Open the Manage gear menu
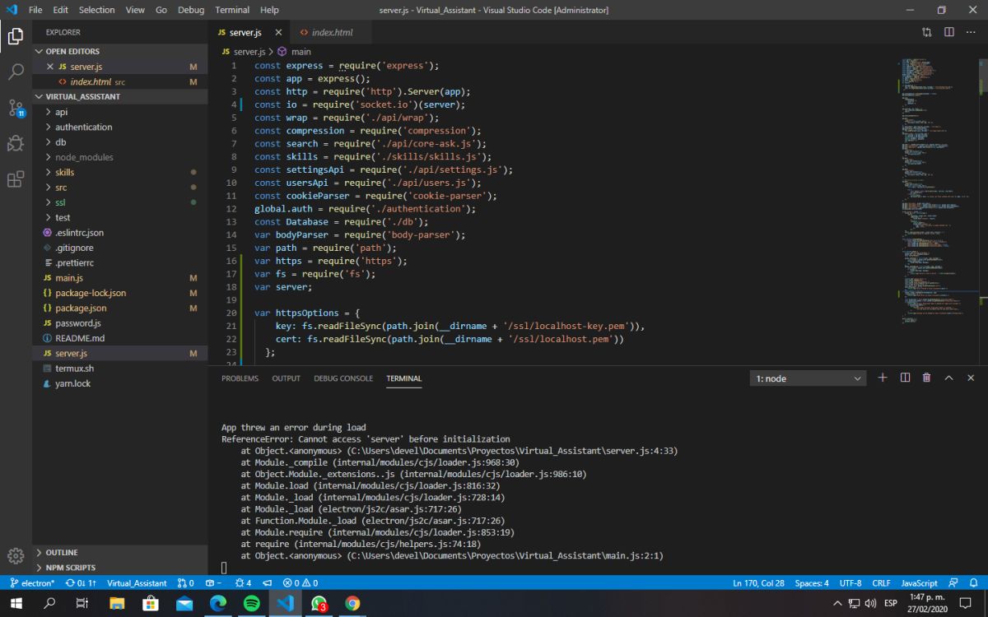The image size is (988, 617). click(16, 555)
